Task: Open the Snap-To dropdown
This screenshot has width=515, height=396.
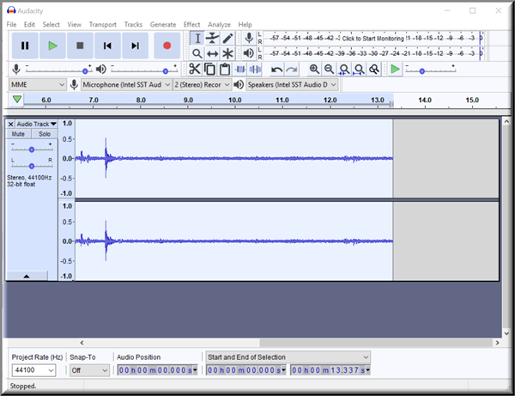Action: point(89,370)
